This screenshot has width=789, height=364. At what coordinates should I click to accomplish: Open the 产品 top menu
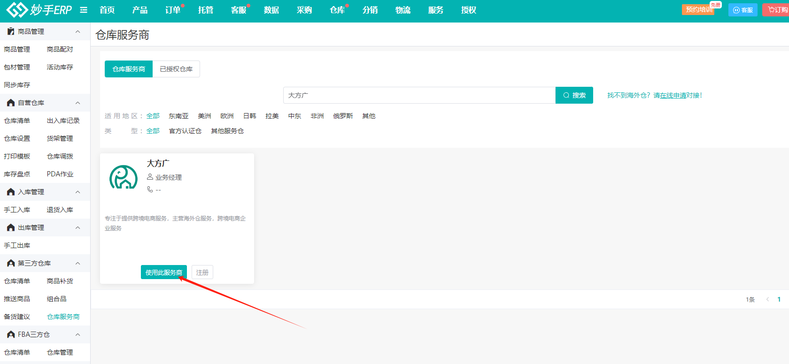click(x=140, y=10)
